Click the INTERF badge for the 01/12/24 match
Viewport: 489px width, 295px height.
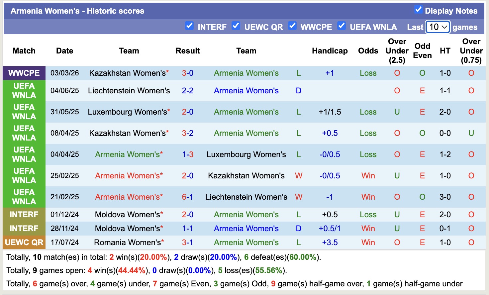[x=24, y=214]
